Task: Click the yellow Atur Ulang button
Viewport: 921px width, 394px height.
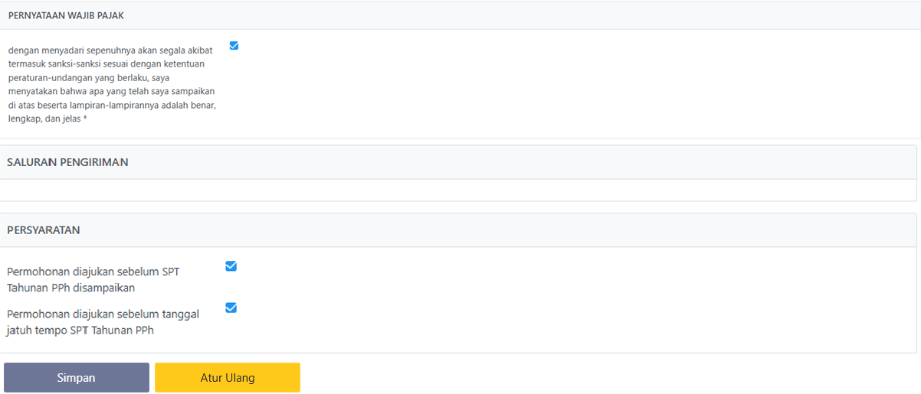Action: click(228, 378)
